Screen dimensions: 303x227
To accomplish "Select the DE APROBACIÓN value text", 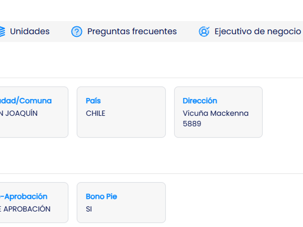I will (x=25, y=209).
